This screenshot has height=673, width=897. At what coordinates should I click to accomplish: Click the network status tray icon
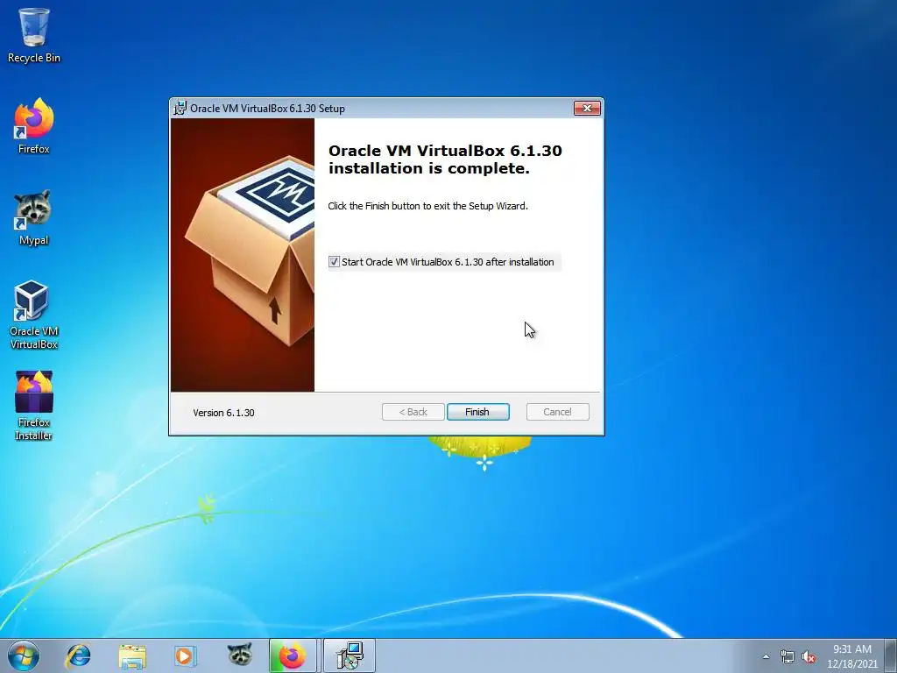[788, 657]
